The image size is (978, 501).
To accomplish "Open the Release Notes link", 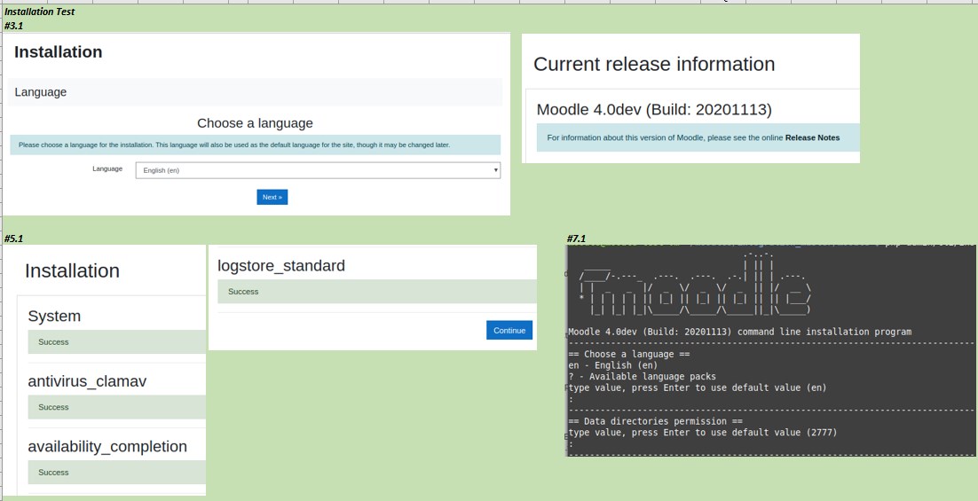I will [812, 137].
